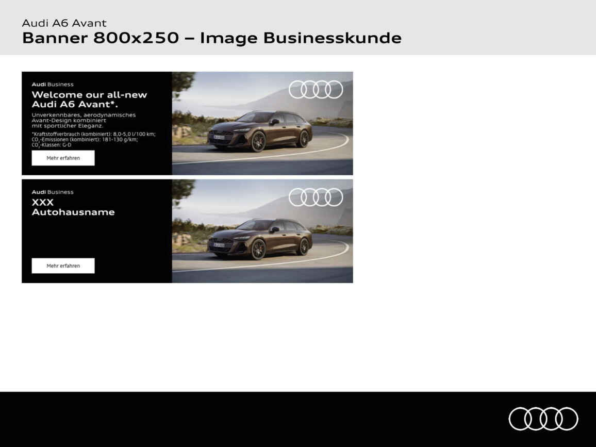Image resolution: width=596 pixels, height=447 pixels.
Task: Click the Audi rings logo in the Welcome banner
Action: [x=316, y=89]
